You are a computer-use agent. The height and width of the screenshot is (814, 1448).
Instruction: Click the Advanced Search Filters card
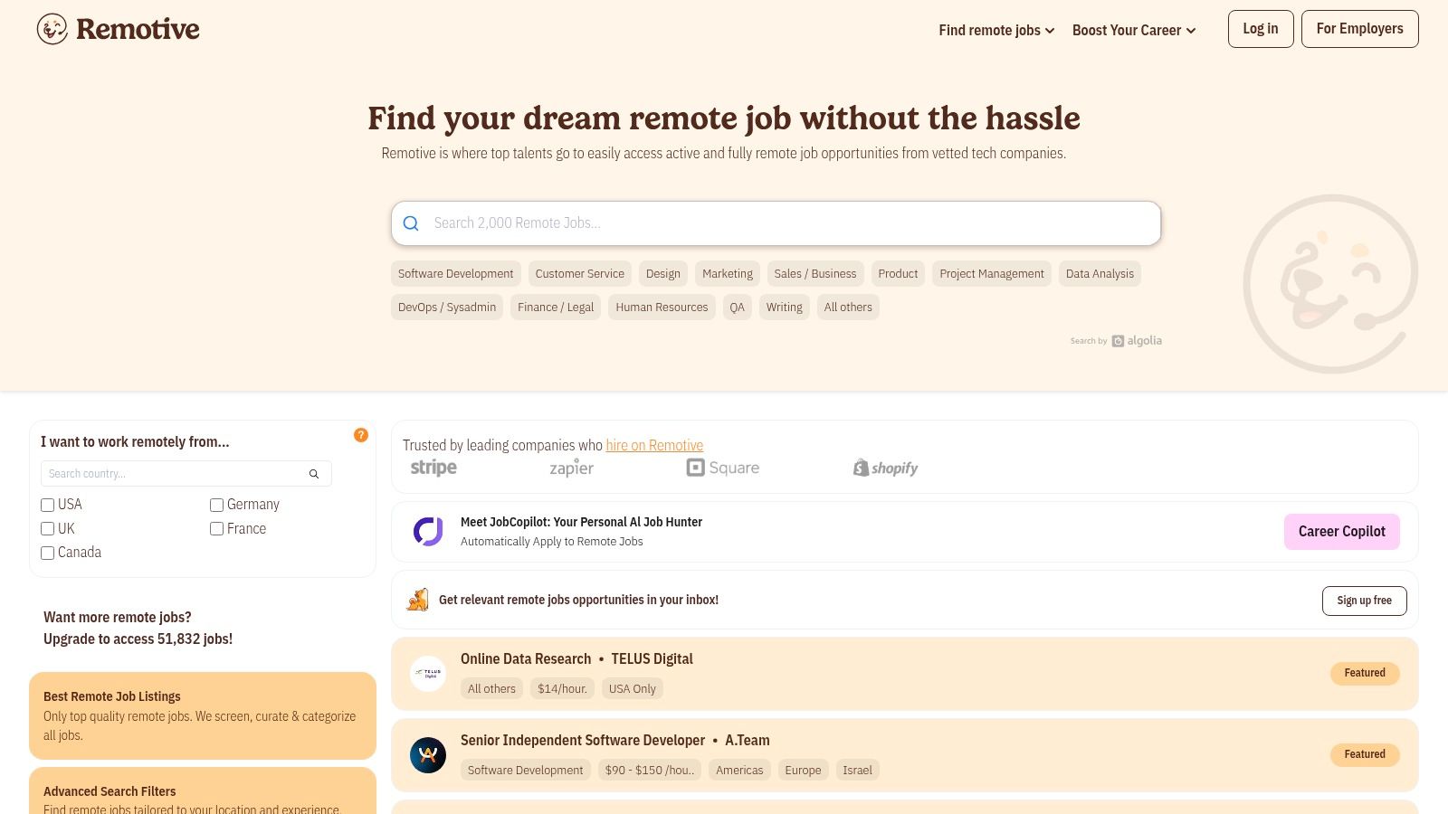point(203,790)
